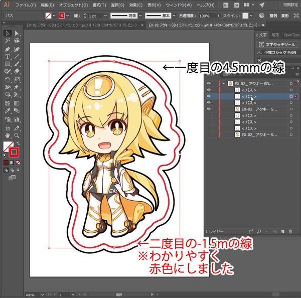Click target circle of the highlighted <パス> row
Screen dimensions: 301x298
click(x=291, y=96)
